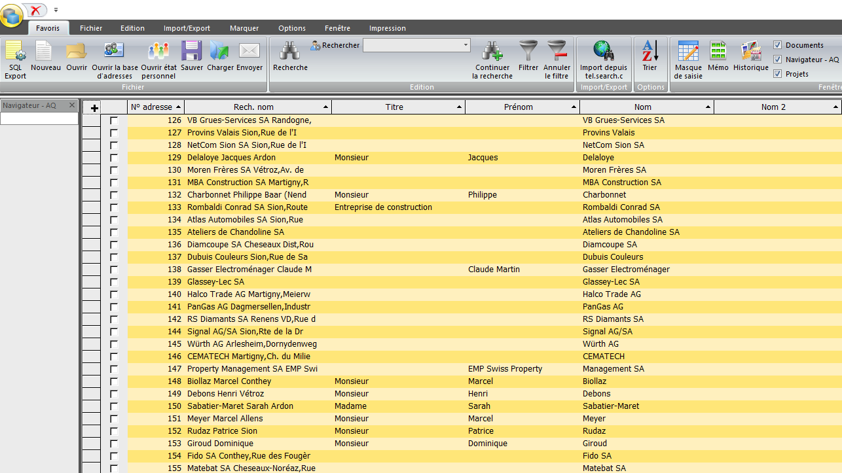Viewport: 842px width, 473px height.
Task: Open the Fenêtre ribbon tab
Action: click(337, 28)
